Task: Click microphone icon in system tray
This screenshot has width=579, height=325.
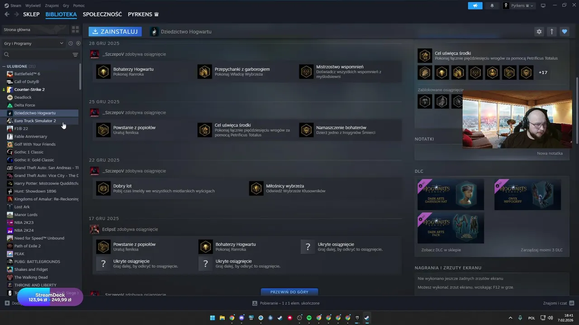Action: [520, 318]
